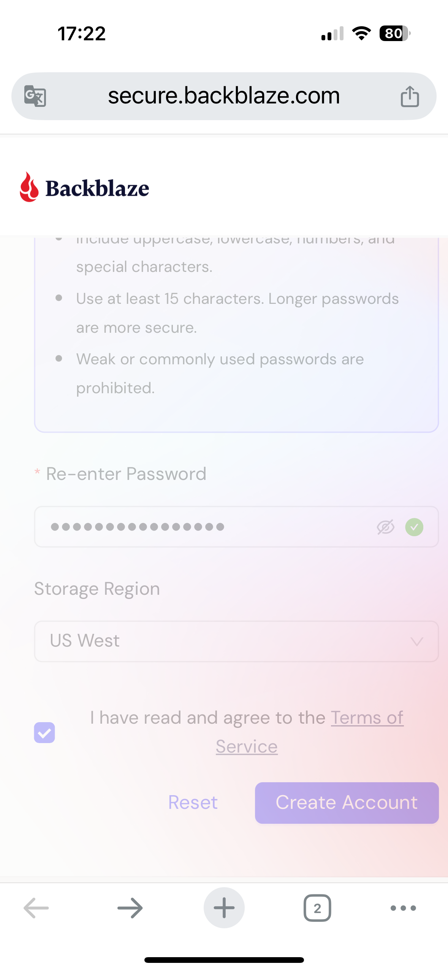The width and height of the screenshot is (448, 972).
Task: Uncheck the Terms of Service agreement checkbox
Action: pos(44,732)
